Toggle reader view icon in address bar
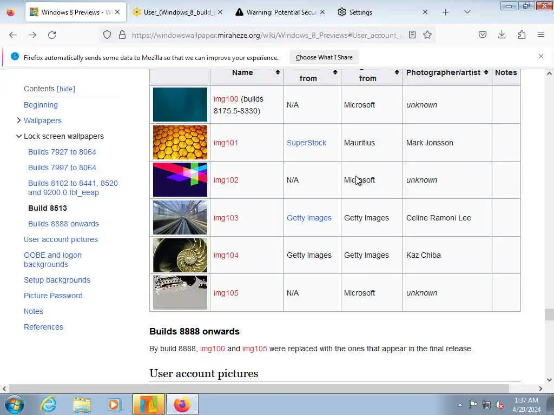The width and height of the screenshot is (554, 415). tap(412, 35)
